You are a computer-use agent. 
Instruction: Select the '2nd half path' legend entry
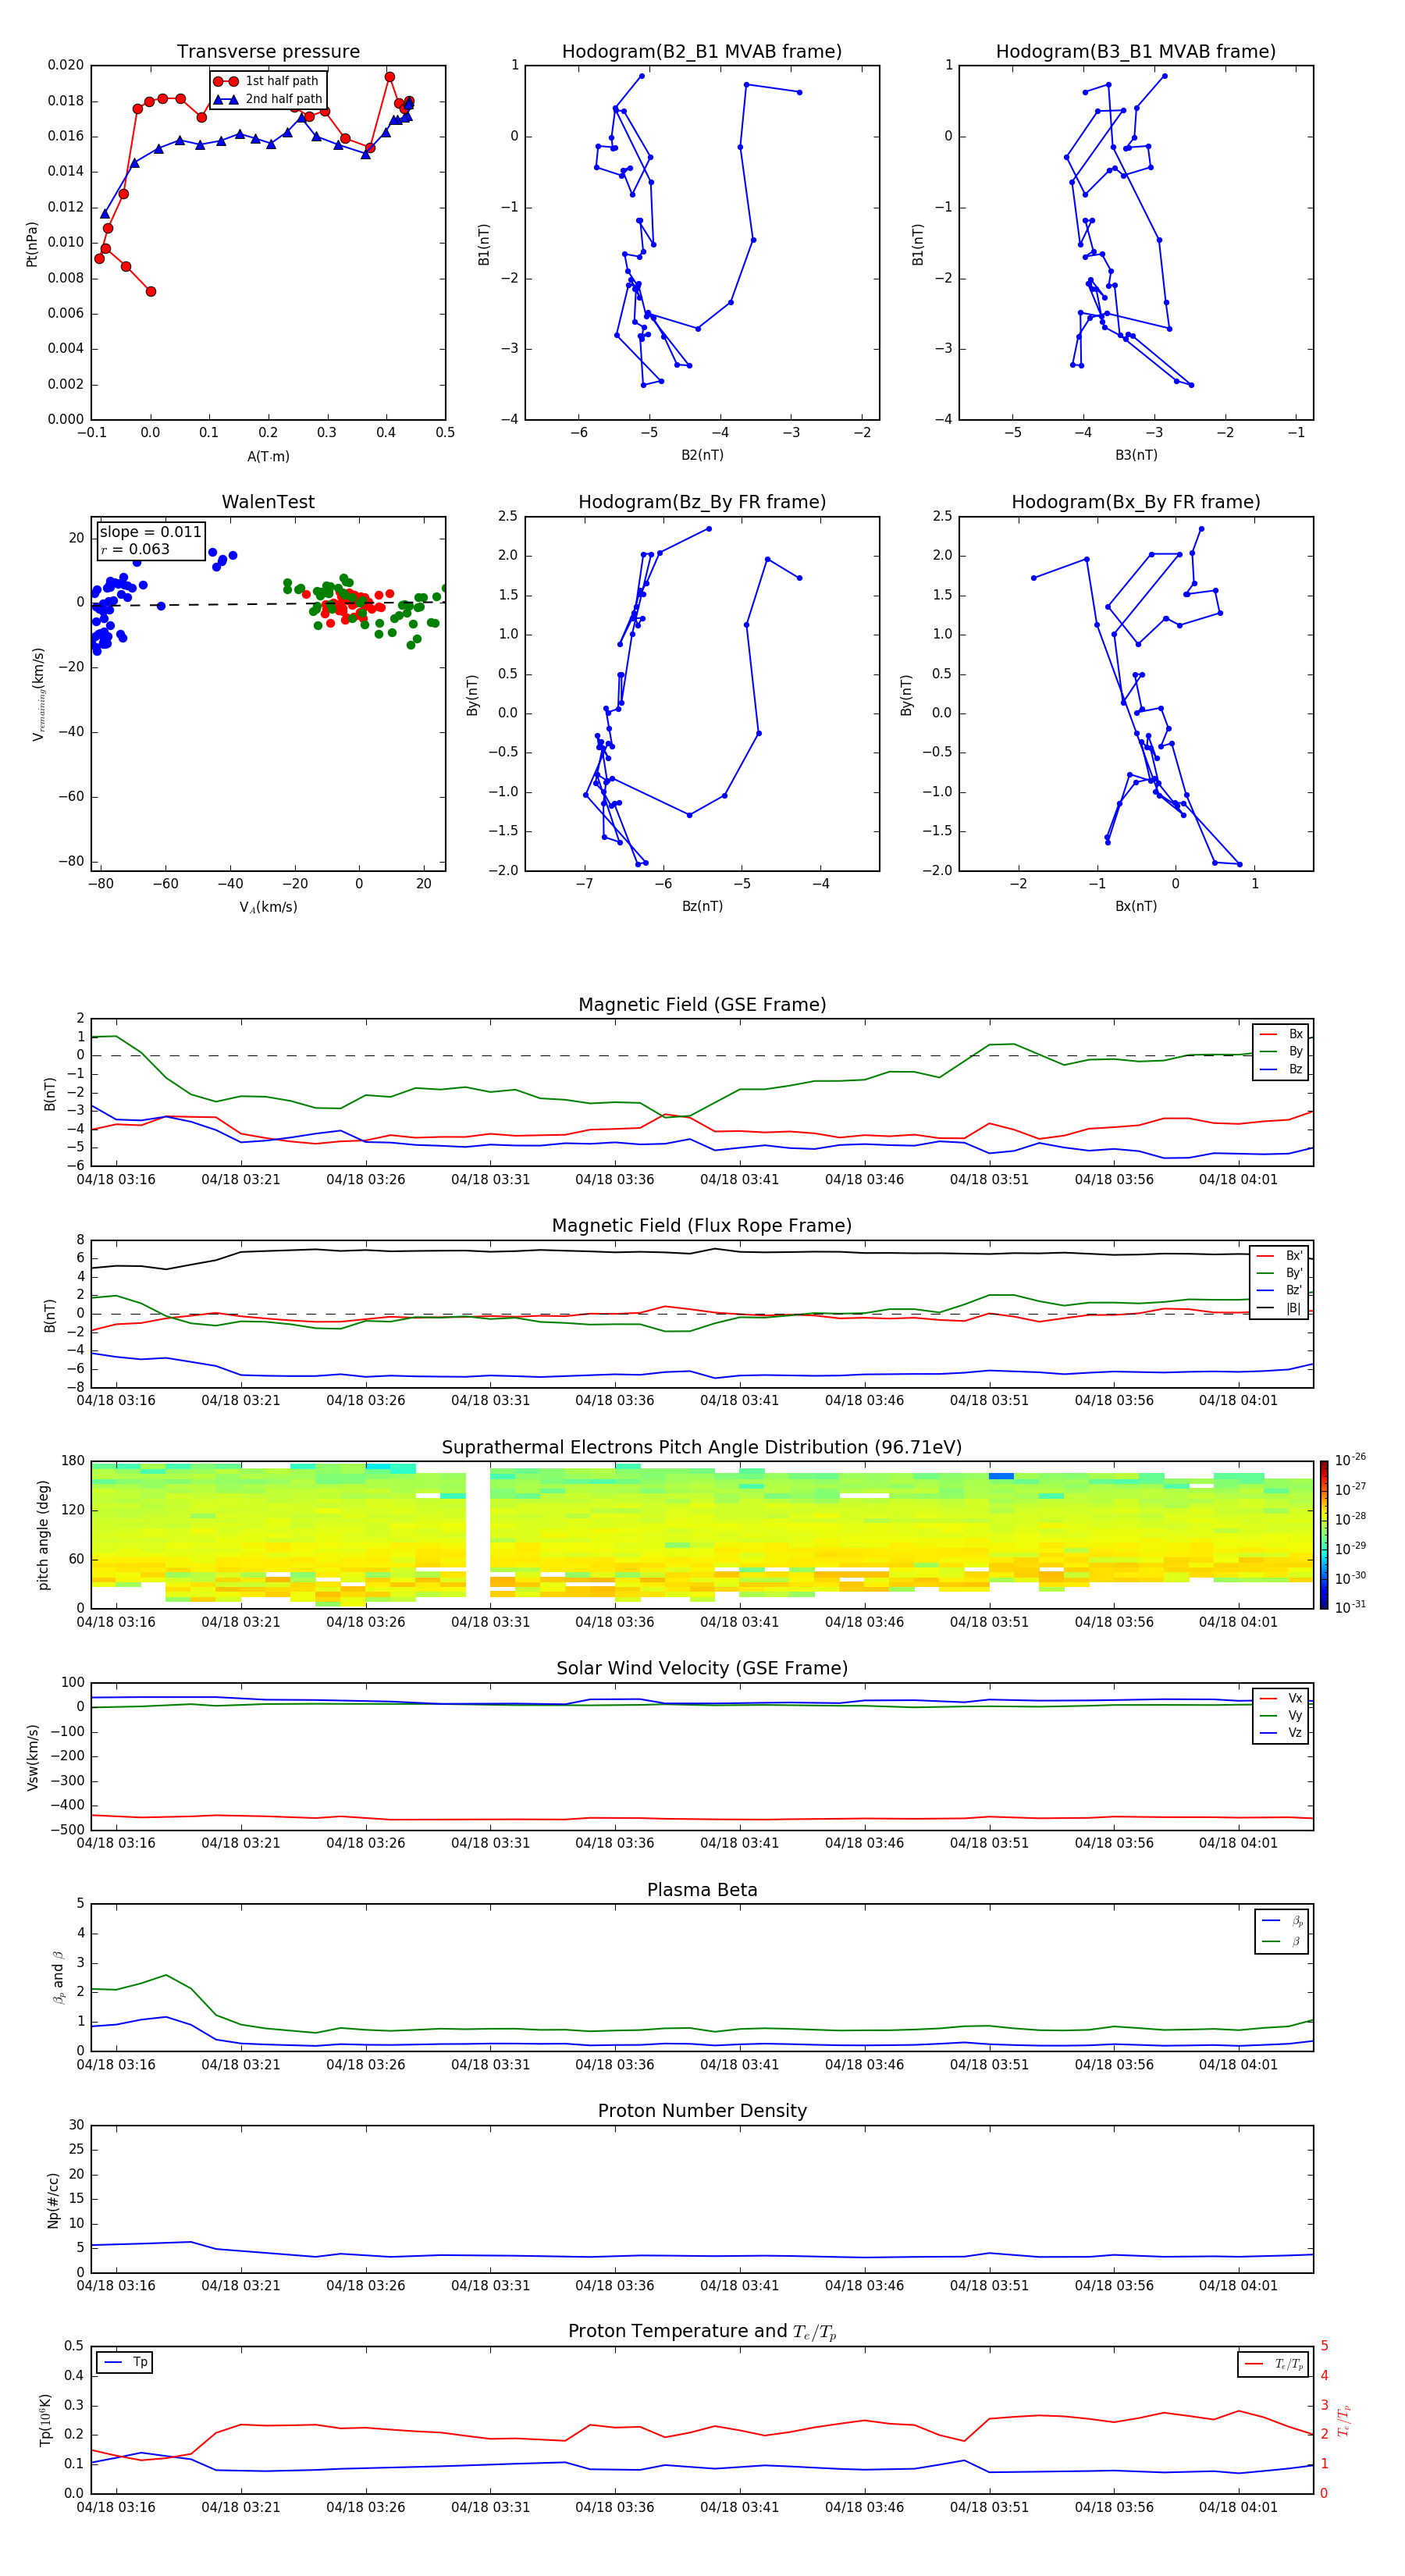coord(267,99)
